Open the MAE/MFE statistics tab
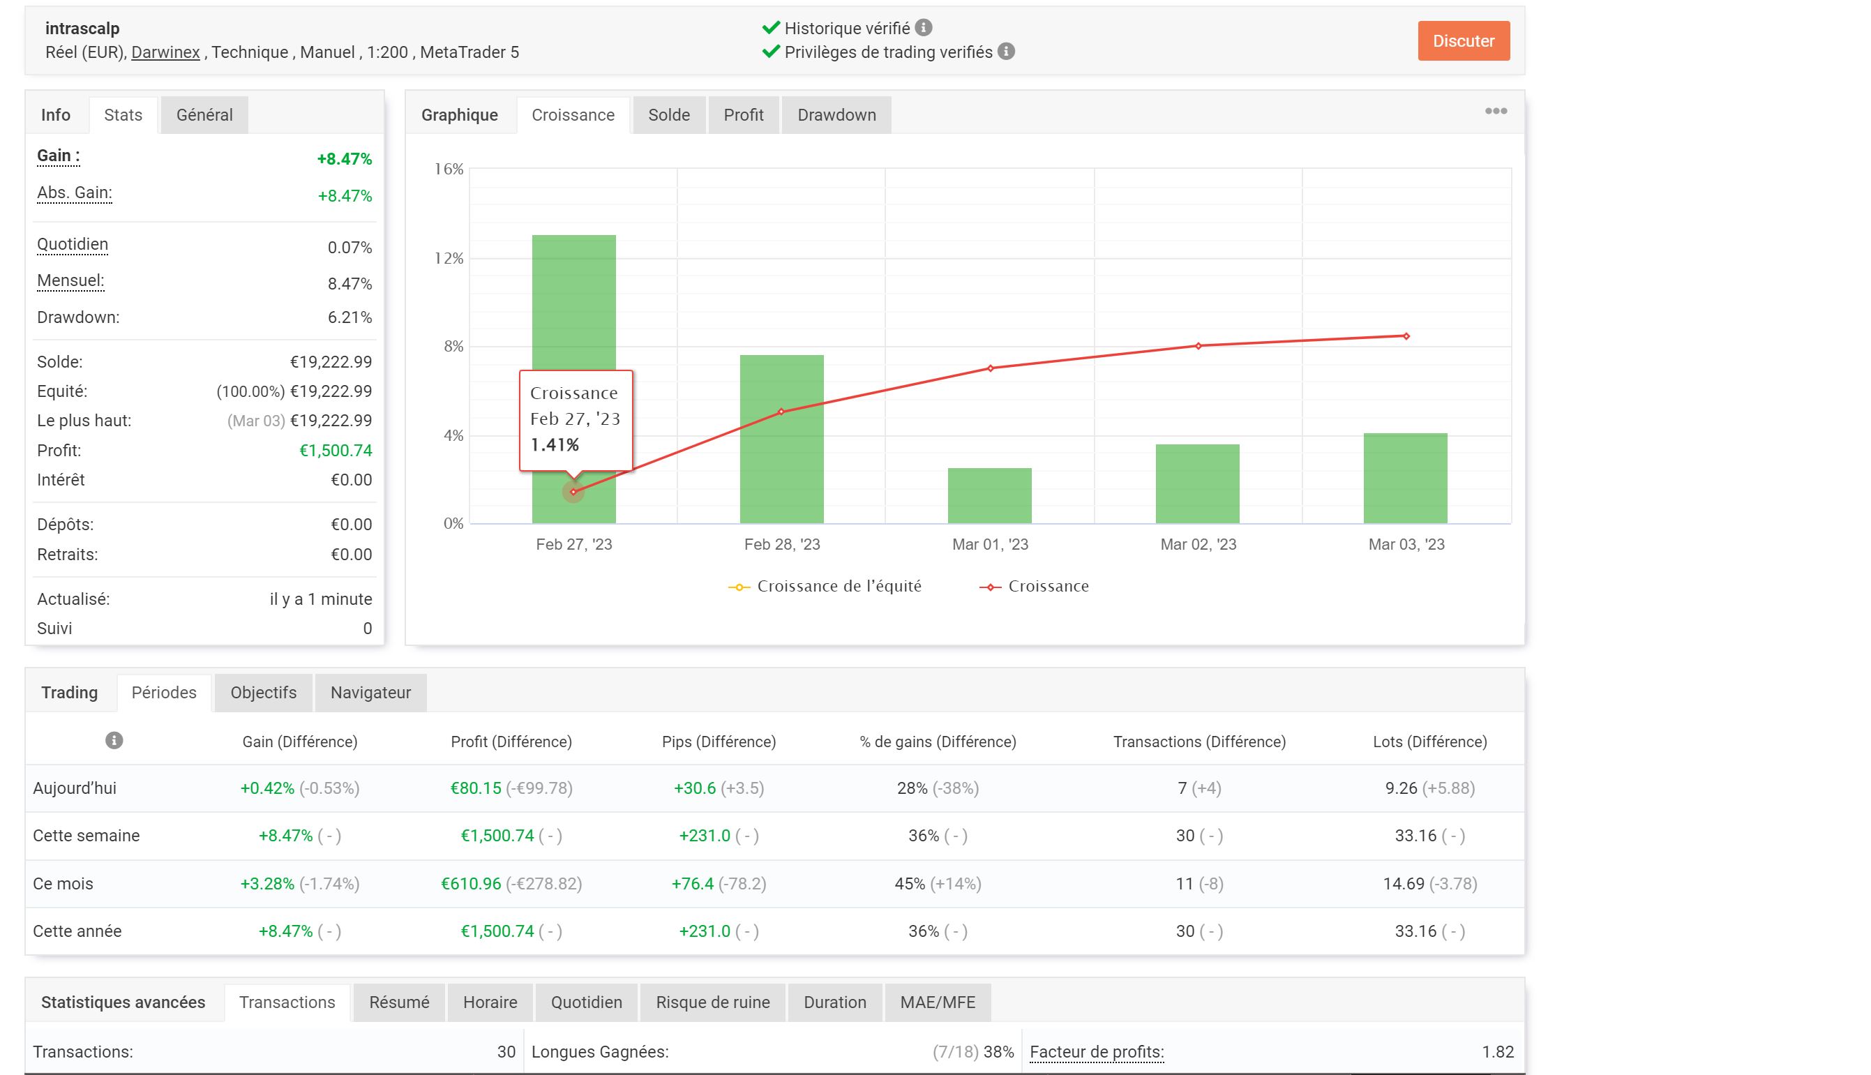 937,1002
